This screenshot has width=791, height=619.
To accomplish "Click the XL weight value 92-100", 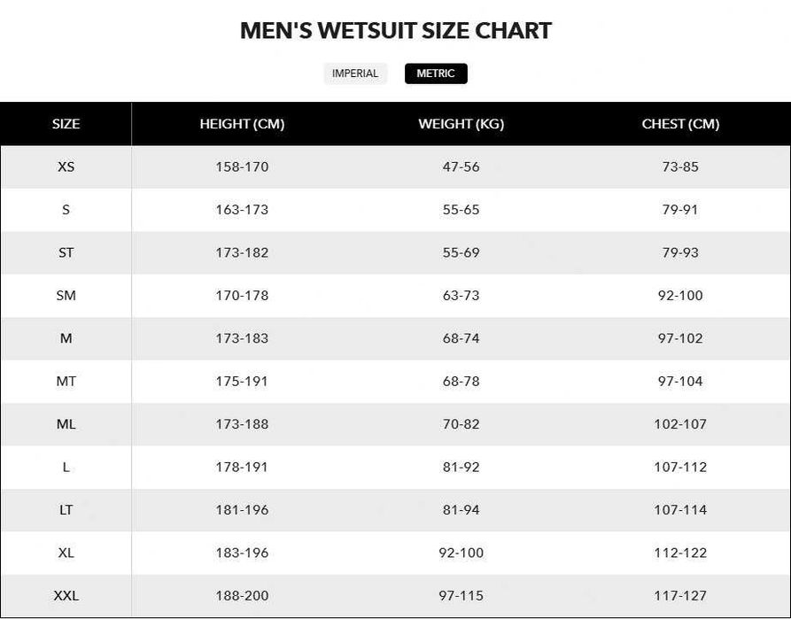I will coord(461,553).
